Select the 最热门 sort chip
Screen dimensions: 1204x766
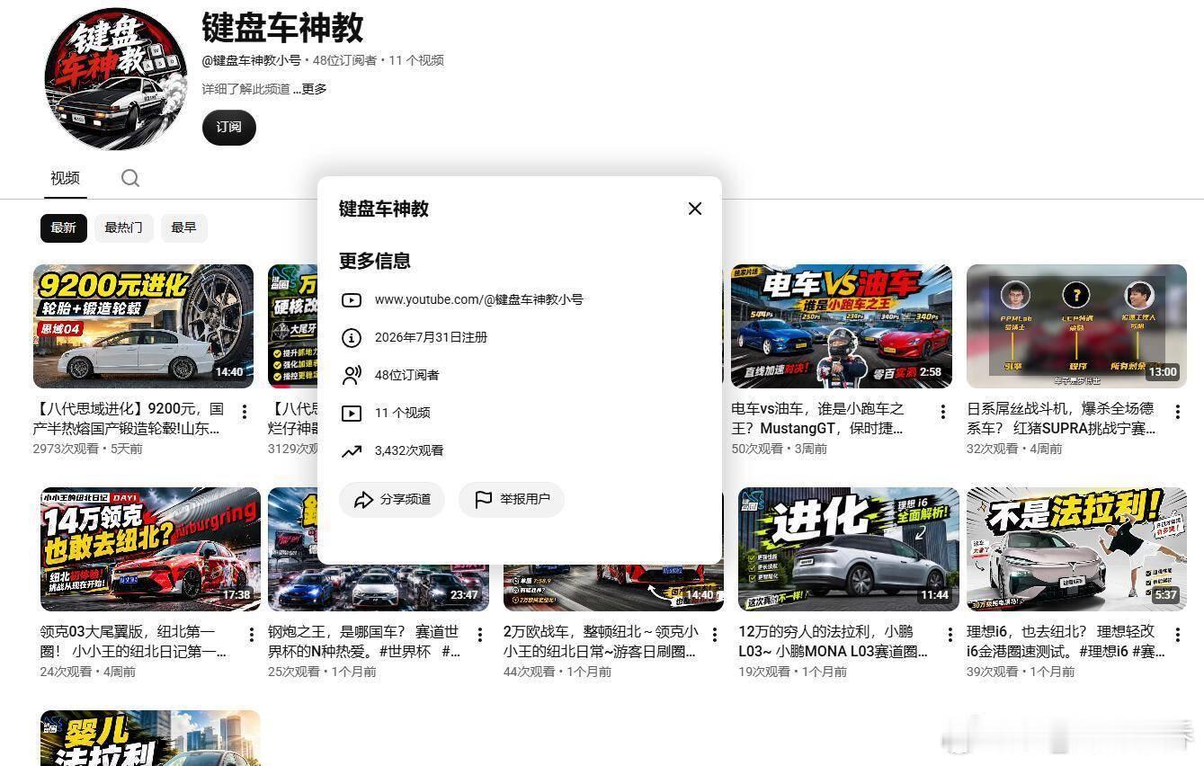(123, 227)
